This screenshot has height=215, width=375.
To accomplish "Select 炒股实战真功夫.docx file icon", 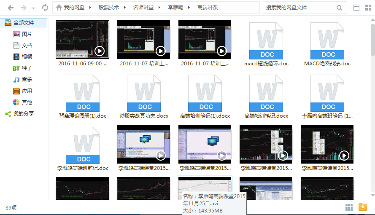I will [x=144, y=93].
